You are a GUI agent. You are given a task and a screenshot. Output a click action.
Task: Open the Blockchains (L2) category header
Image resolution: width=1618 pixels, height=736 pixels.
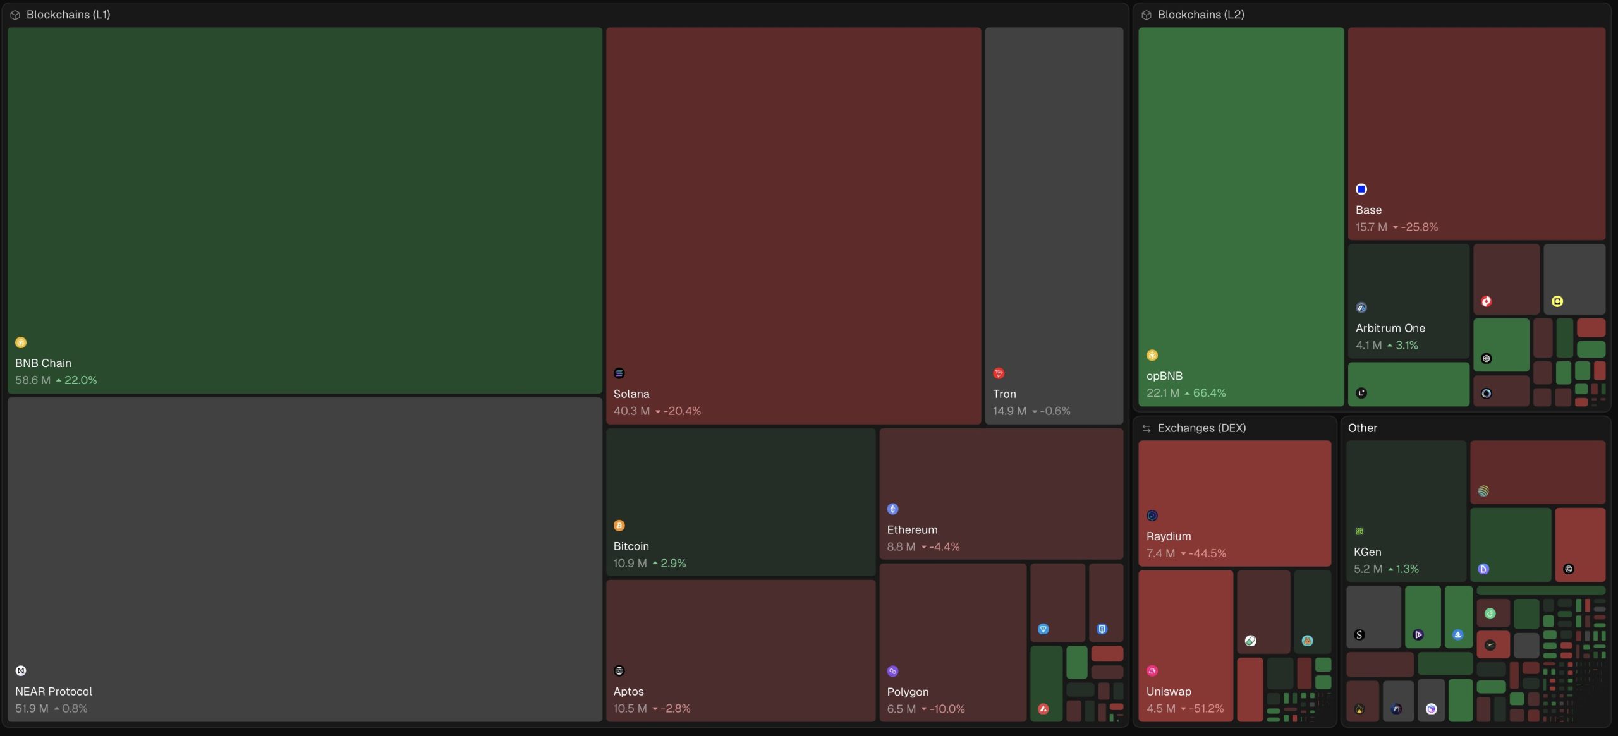click(x=1200, y=15)
